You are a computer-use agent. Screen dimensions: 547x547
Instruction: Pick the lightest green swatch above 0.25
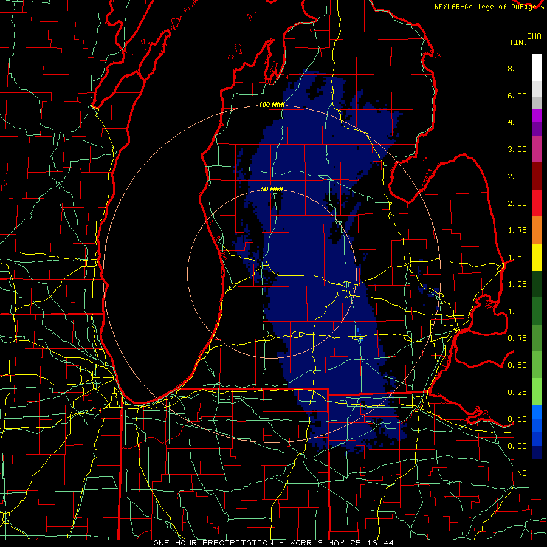537,391
